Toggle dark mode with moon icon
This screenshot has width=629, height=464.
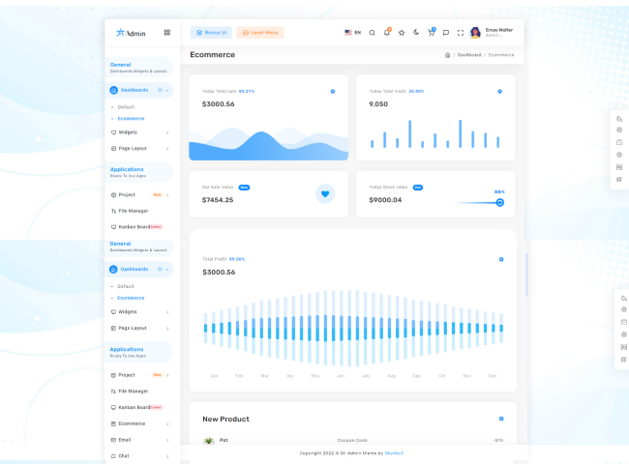click(416, 32)
